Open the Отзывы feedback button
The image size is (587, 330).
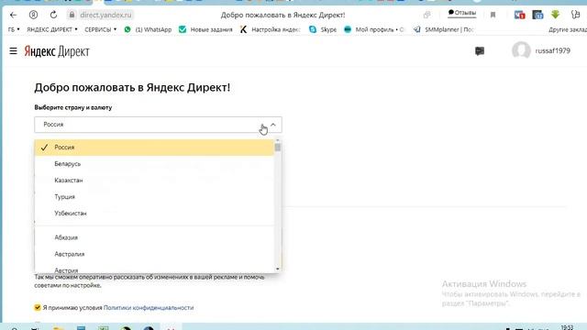(462, 14)
